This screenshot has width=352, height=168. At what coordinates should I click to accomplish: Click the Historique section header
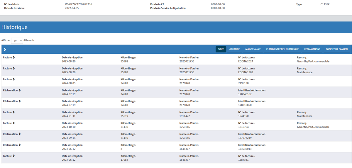tap(15, 27)
